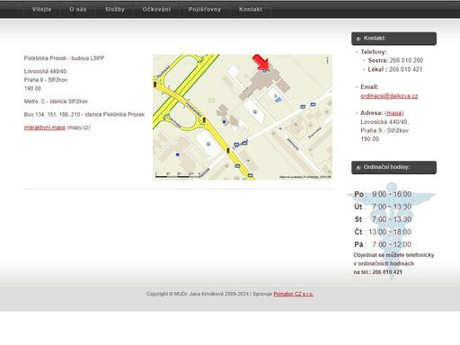Click the Ordinační hodiny: sidebar heading
Screen dimensions: 460x345
pos(386,167)
